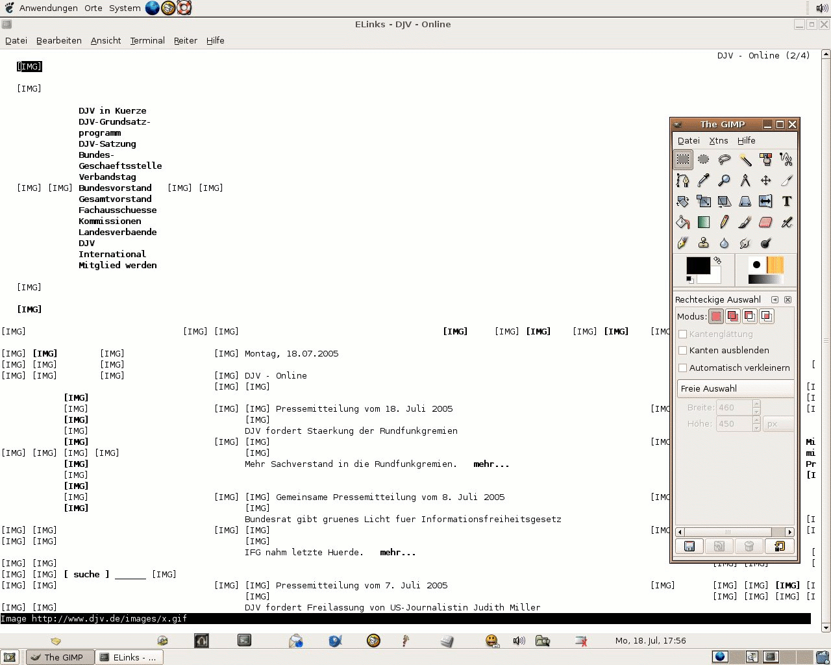Select the Measure compass tool
The width and height of the screenshot is (831, 665).
click(745, 181)
